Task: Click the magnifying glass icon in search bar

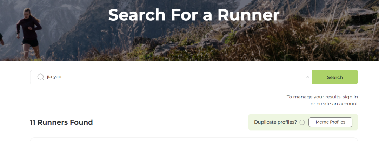Action: (40, 77)
